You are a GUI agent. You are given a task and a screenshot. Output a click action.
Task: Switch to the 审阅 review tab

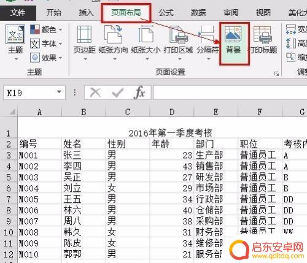[x=231, y=13]
